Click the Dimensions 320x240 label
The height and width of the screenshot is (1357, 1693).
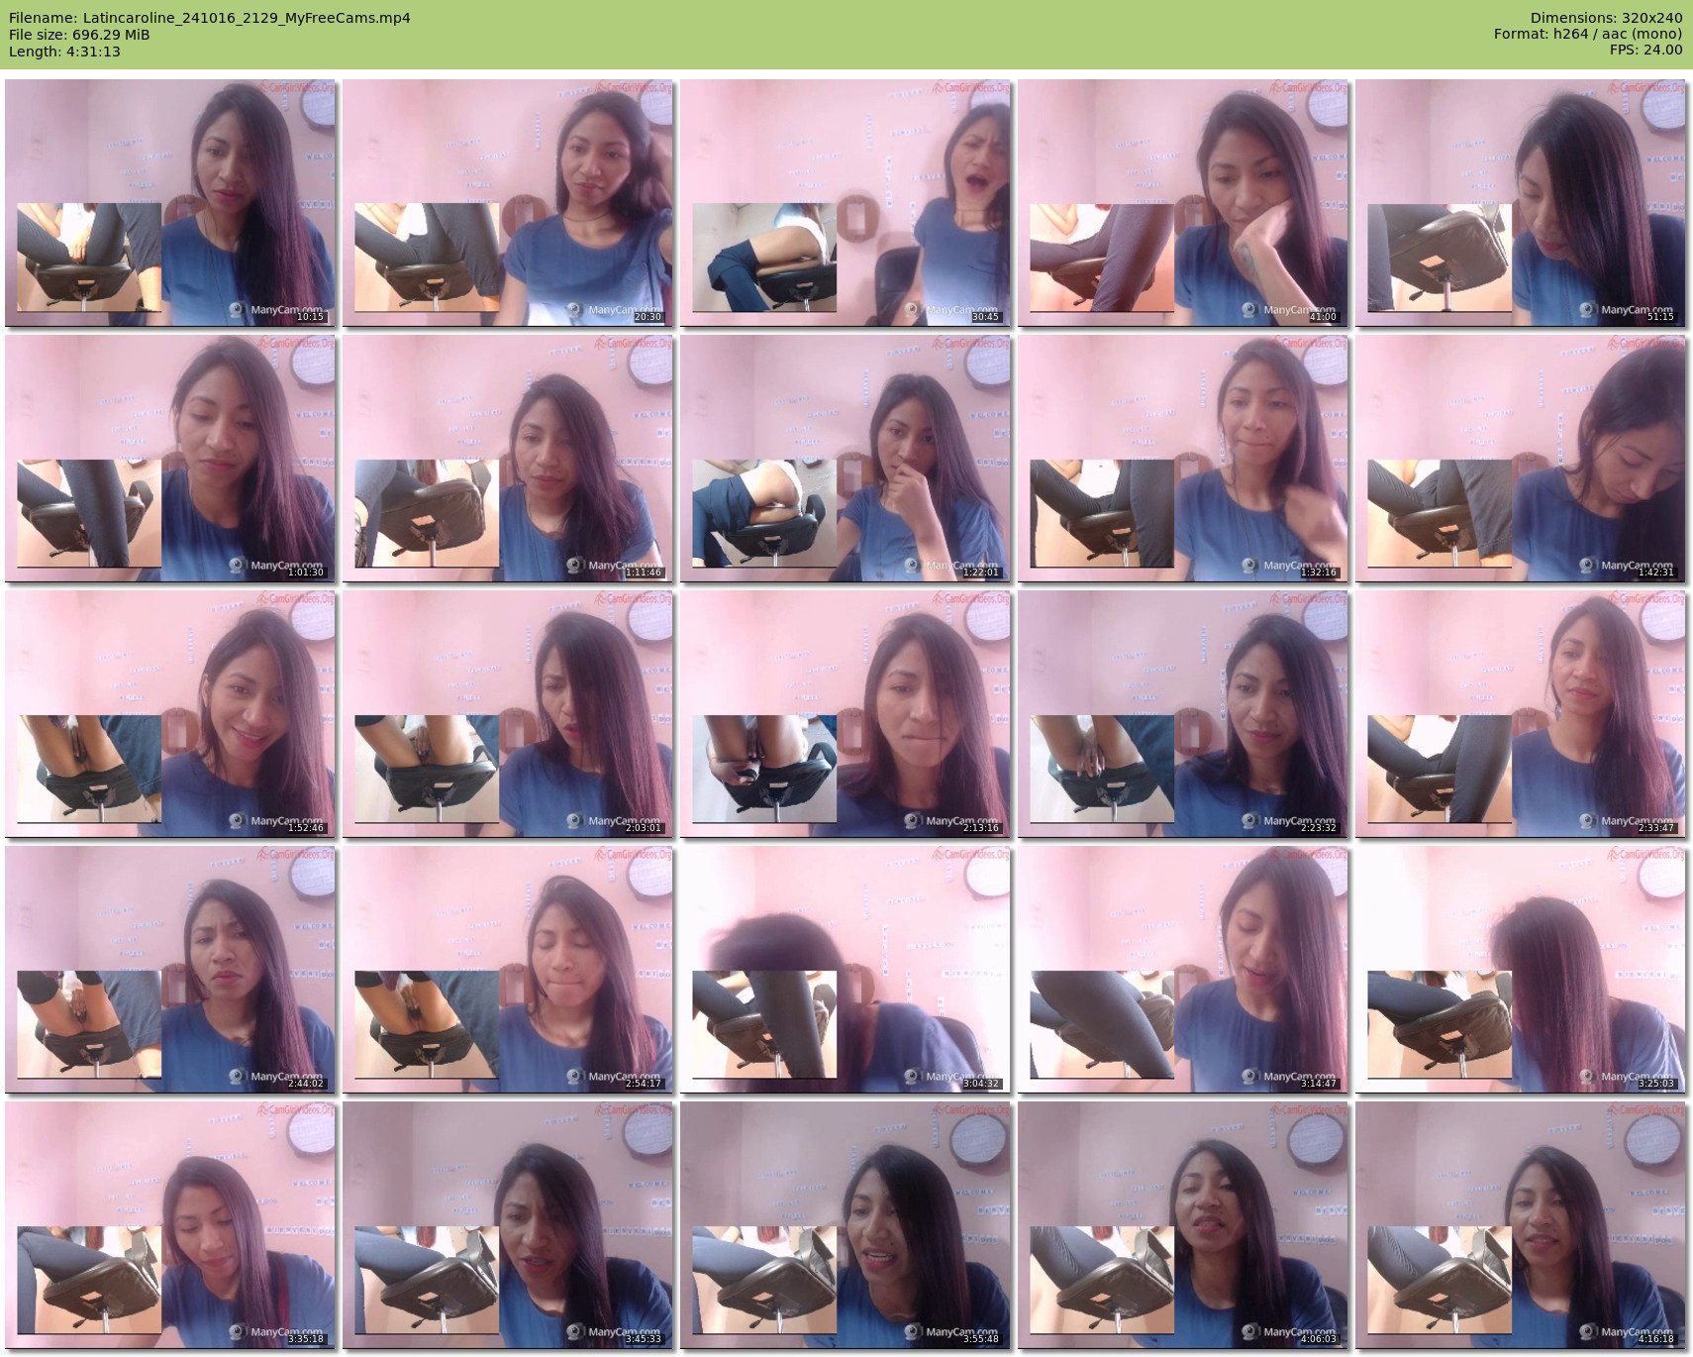tap(1606, 18)
